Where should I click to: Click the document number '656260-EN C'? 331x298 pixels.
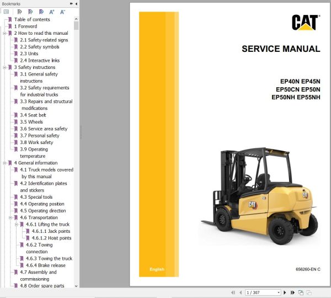pos(308,269)
